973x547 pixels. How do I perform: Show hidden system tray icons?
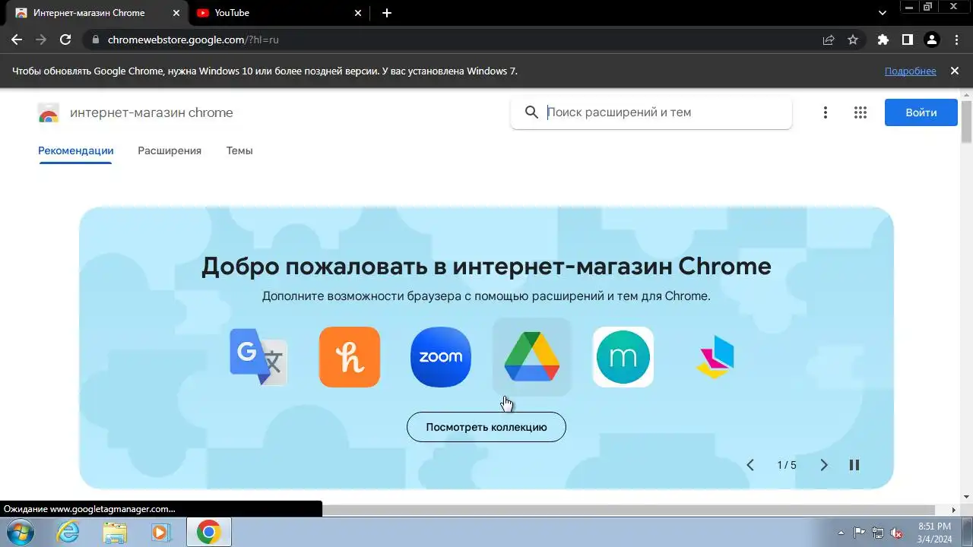(841, 533)
